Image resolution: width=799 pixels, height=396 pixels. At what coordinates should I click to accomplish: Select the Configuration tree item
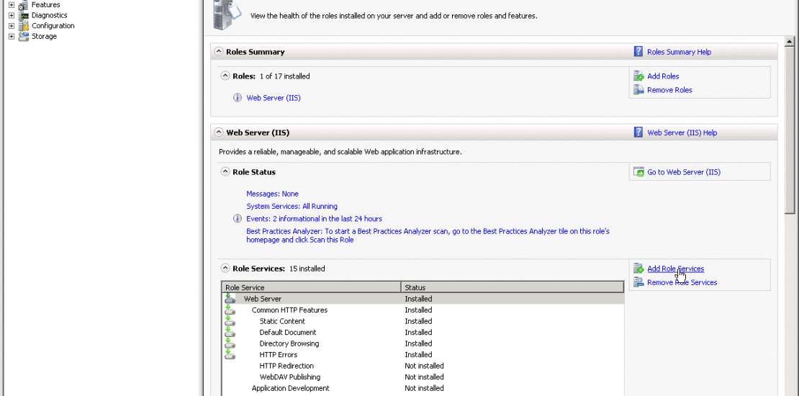click(53, 26)
